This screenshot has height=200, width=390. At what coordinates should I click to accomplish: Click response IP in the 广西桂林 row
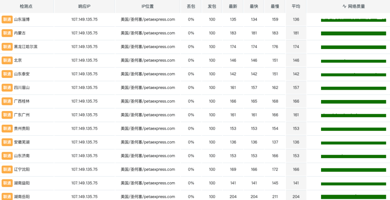click(x=84, y=102)
